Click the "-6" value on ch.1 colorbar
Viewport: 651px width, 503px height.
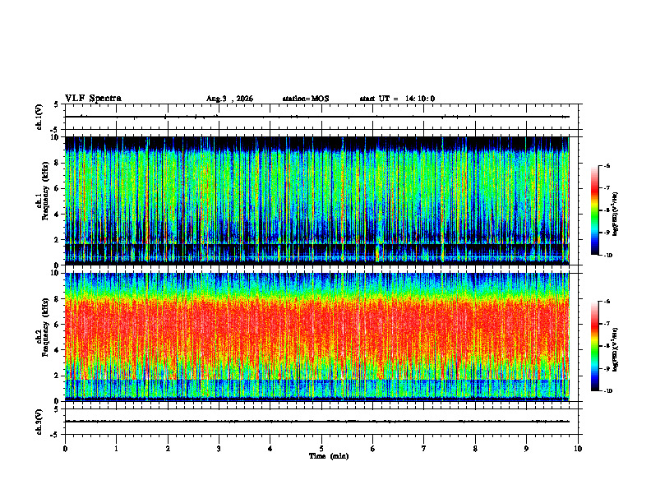[x=607, y=165]
